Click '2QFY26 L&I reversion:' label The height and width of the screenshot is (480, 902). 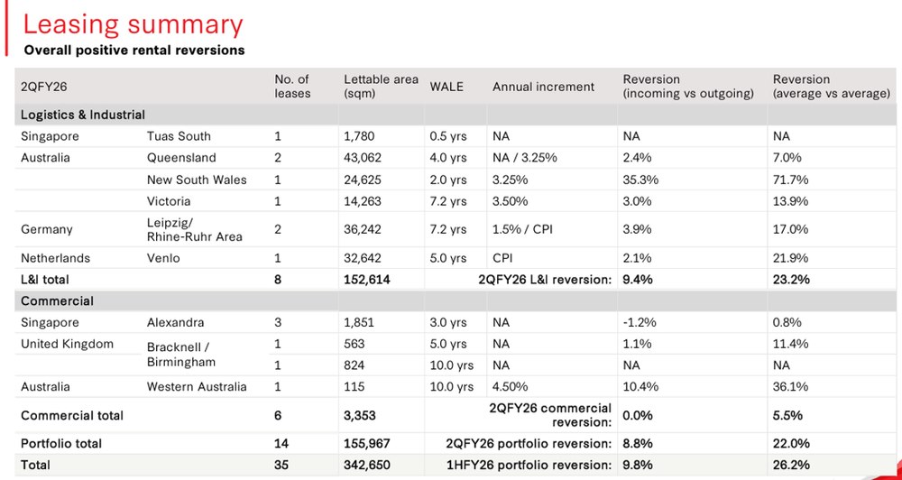[545, 280]
